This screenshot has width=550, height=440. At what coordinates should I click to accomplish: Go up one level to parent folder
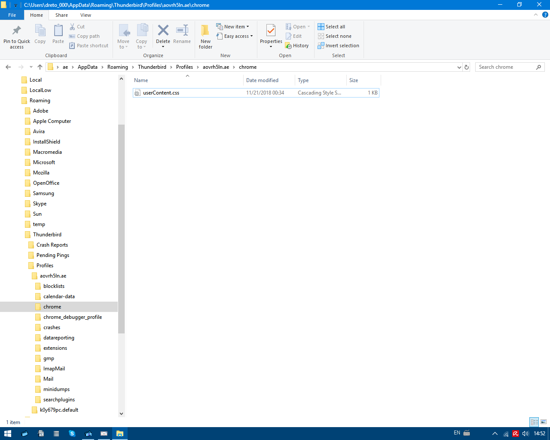click(40, 67)
